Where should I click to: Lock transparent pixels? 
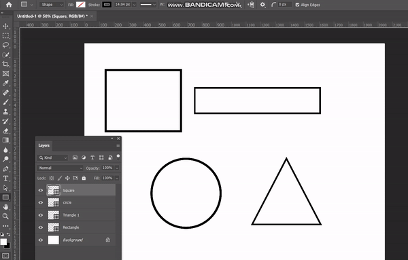click(52, 178)
